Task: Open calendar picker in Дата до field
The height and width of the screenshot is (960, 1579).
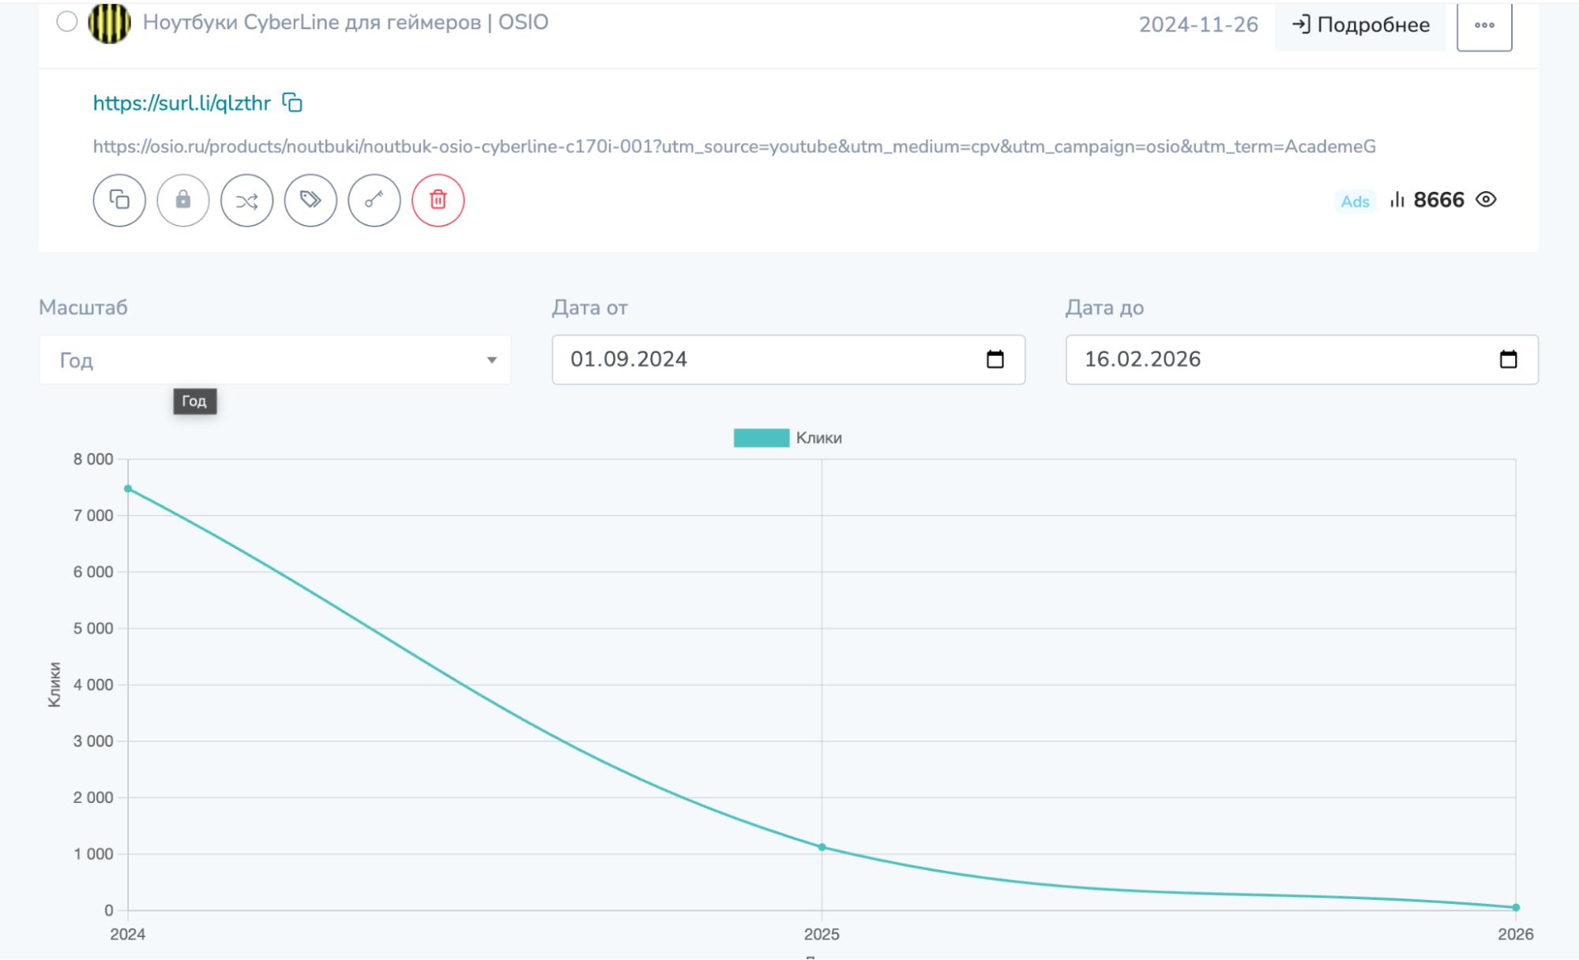Action: click(1508, 359)
